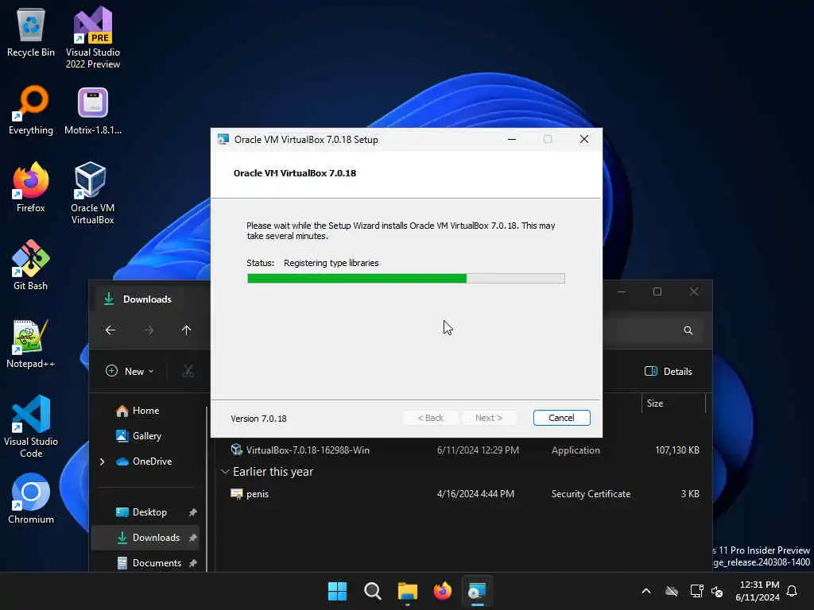Image resolution: width=814 pixels, height=610 pixels.
Task: Select OneDrive in the navigation pane
Action: 145,461
